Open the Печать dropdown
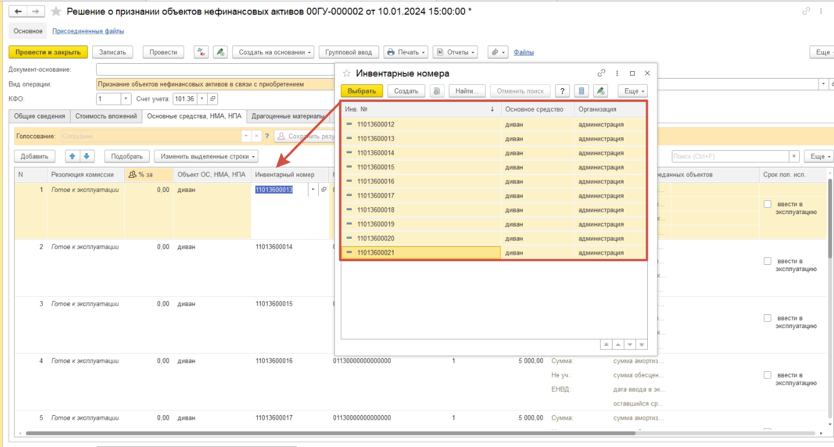 coord(406,52)
